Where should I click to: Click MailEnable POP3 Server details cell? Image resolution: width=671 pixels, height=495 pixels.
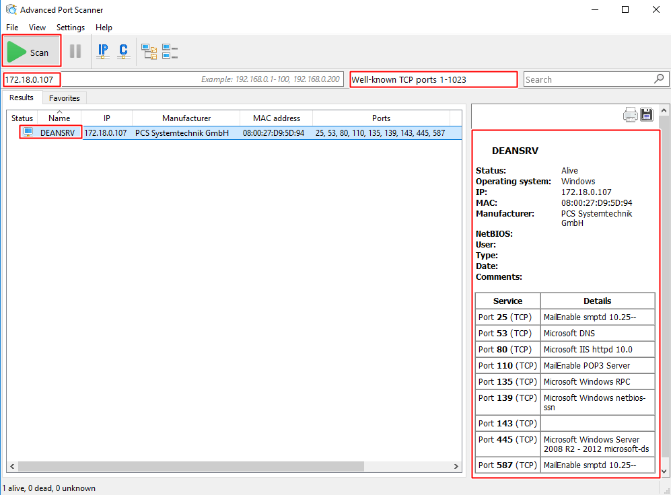coord(598,365)
